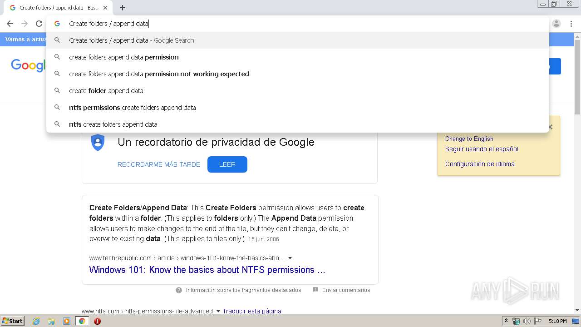Pick the suggestion 'permission not working expected'
This screenshot has width=581, height=327.
(298, 74)
